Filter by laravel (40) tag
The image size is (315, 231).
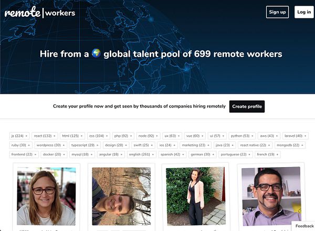pos(296,136)
